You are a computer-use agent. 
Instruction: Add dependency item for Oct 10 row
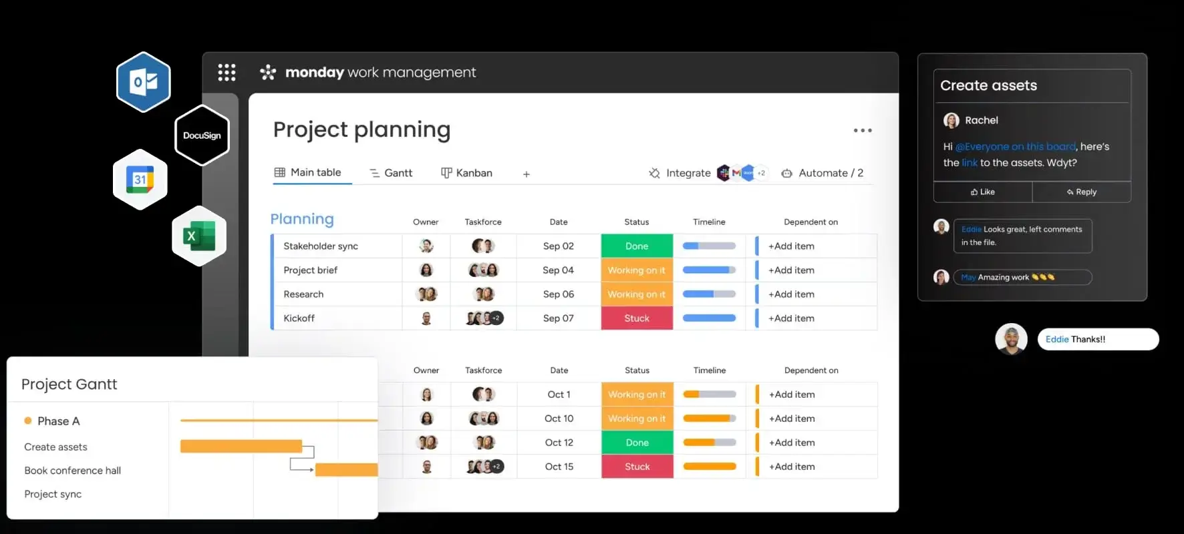pyautogui.click(x=792, y=419)
